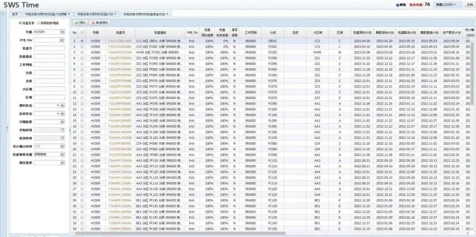Open the 托盘物资来源 dropdown
The width and height of the screenshot is (476, 237).
point(62,154)
